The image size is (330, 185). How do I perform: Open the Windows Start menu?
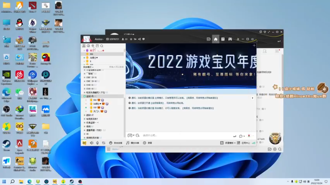[x=4, y=181]
